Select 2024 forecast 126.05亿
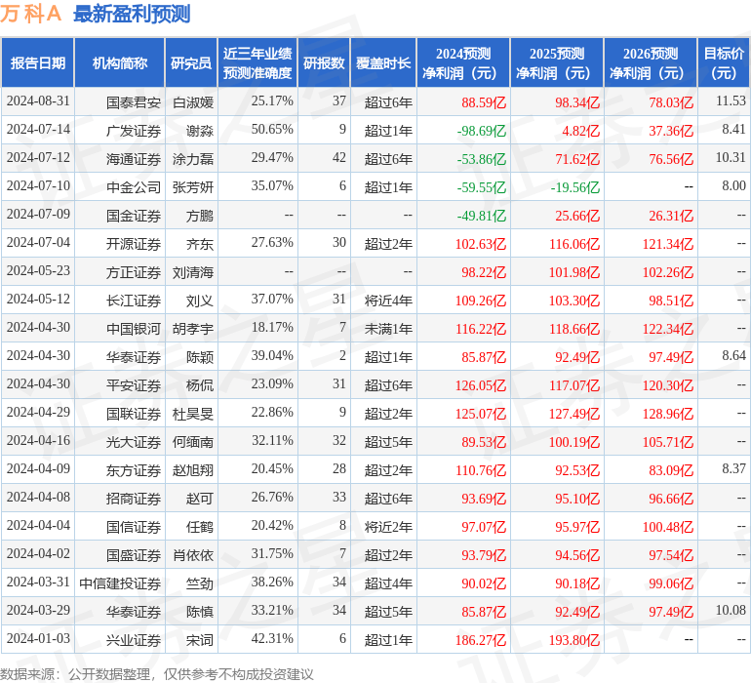This screenshot has height=683, width=751. coord(481,385)
